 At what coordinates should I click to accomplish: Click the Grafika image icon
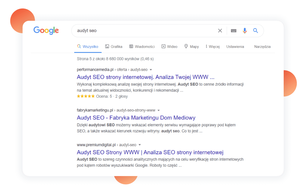(x=107, y=46)
